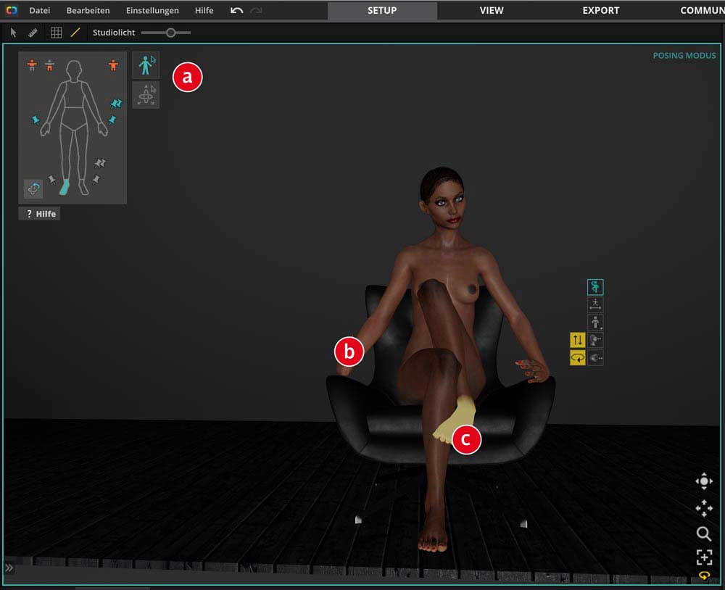Select cyan posing figure icon beside model
Image resolution: width=725 pixels, height=590 pixels.
click(595, 287)
